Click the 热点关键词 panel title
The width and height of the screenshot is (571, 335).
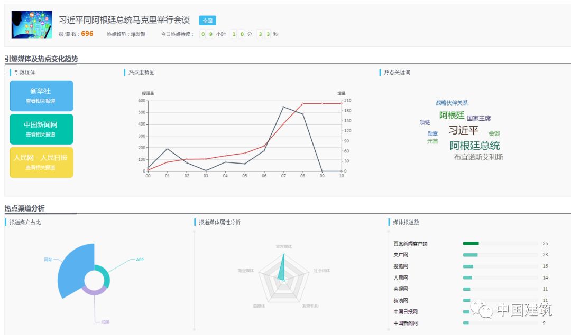[x=397, y=72]
